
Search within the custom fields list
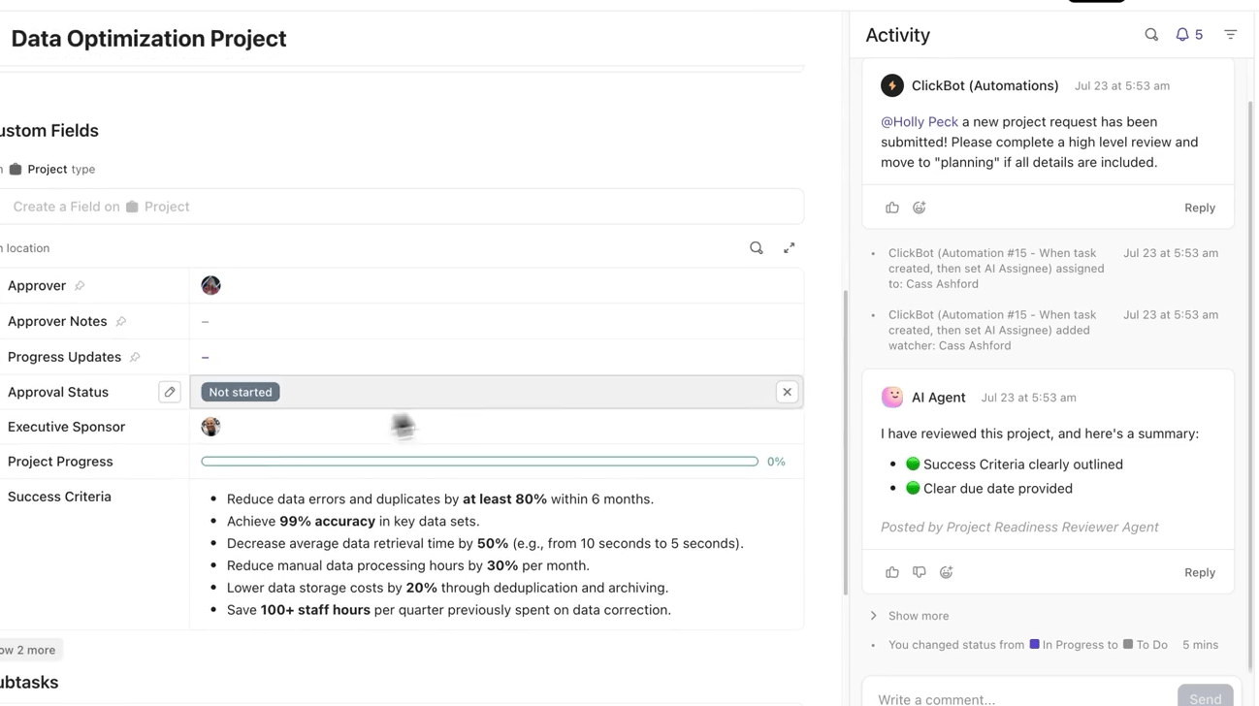(x=757, y=247)
